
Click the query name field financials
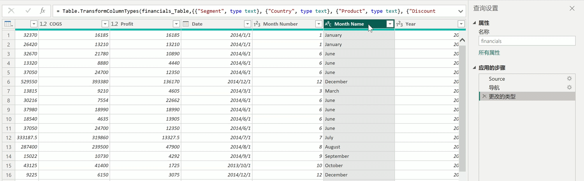click(x=526, y=41)
